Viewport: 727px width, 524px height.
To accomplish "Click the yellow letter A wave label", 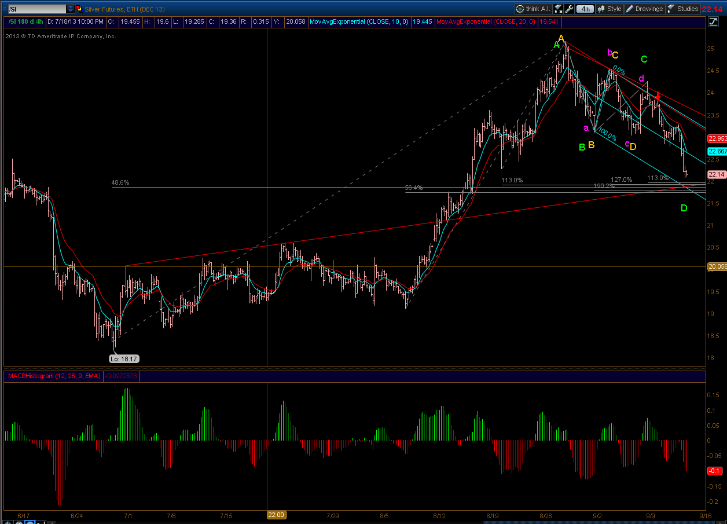I will [561, 39].
